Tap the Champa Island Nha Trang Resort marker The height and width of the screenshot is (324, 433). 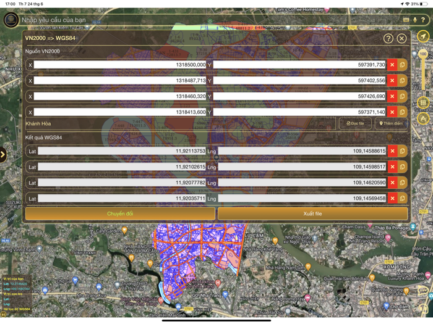[x=388, y=238]
